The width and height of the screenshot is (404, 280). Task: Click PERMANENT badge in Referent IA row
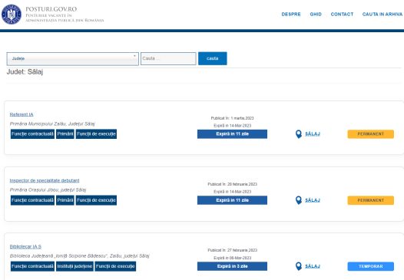click(x=370, y=133)
